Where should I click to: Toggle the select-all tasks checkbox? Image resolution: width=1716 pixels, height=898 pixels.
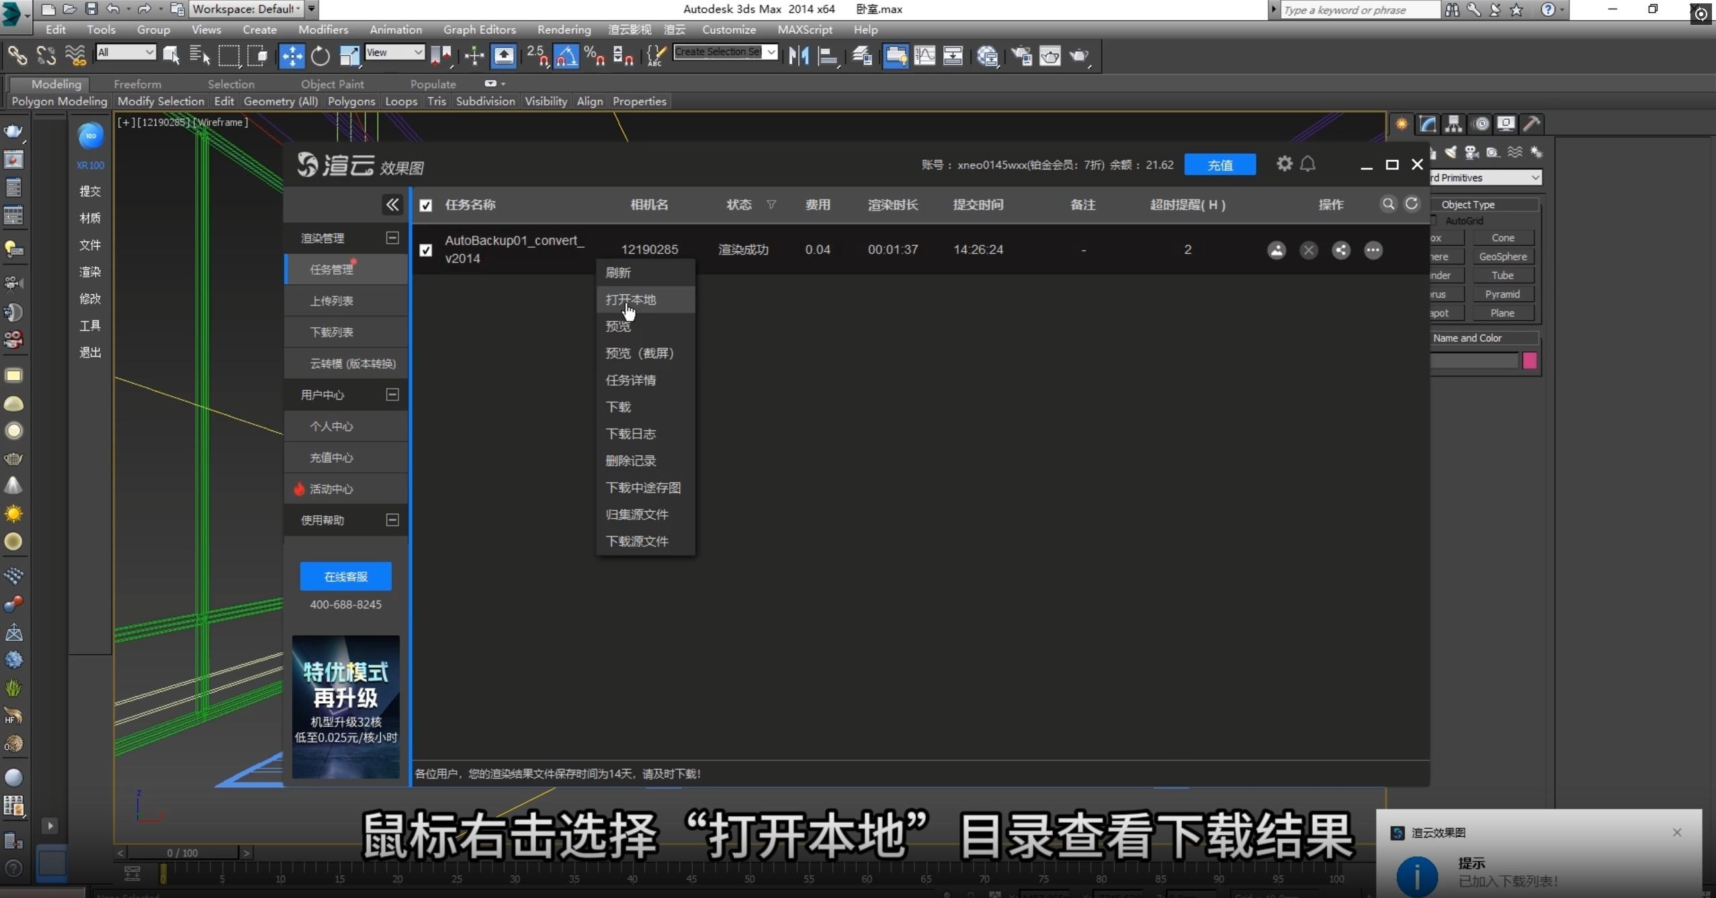[x=426, y=206]
